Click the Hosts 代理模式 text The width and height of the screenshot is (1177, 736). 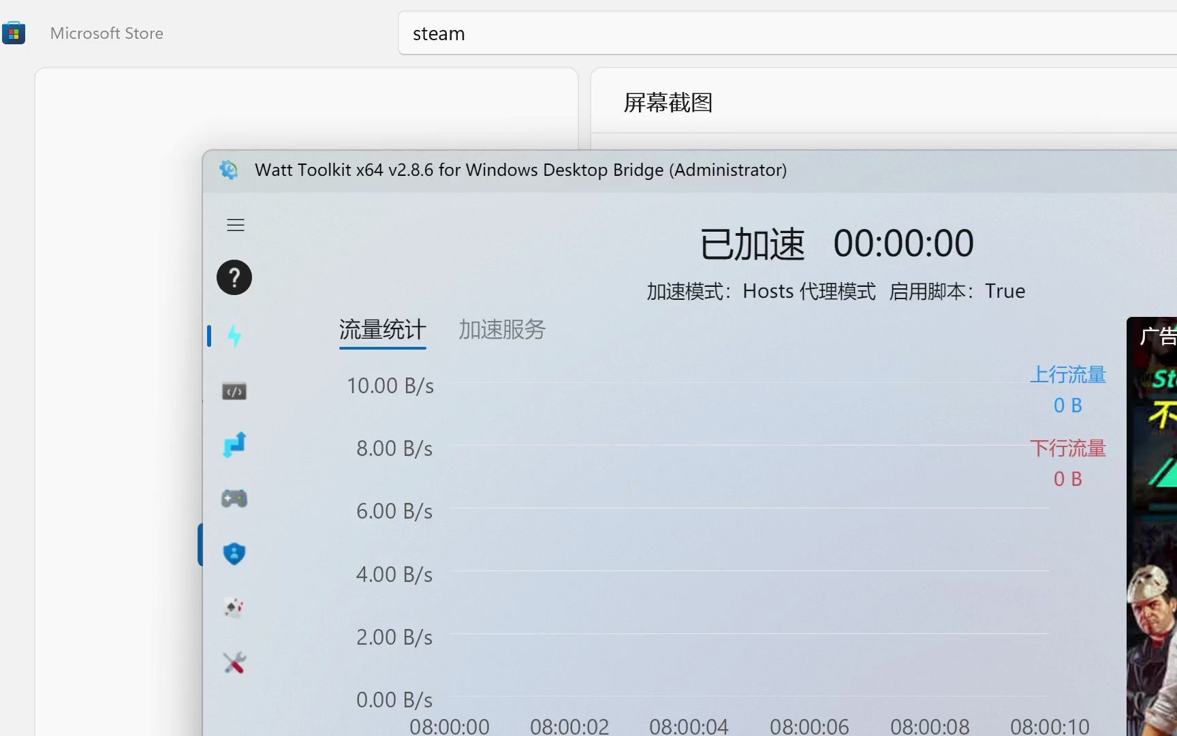809,291
